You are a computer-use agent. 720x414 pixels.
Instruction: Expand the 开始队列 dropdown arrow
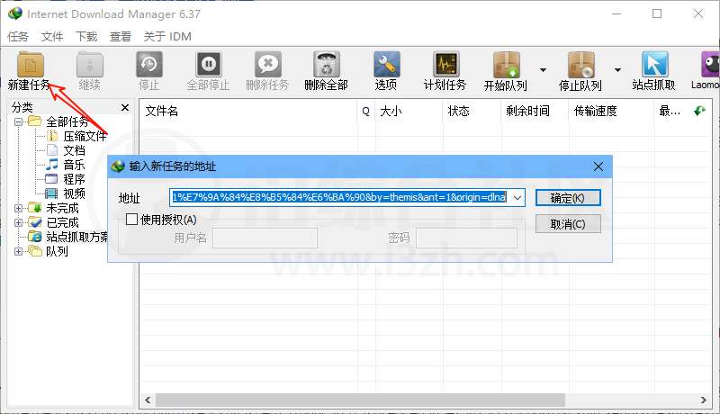click(543, 69)
